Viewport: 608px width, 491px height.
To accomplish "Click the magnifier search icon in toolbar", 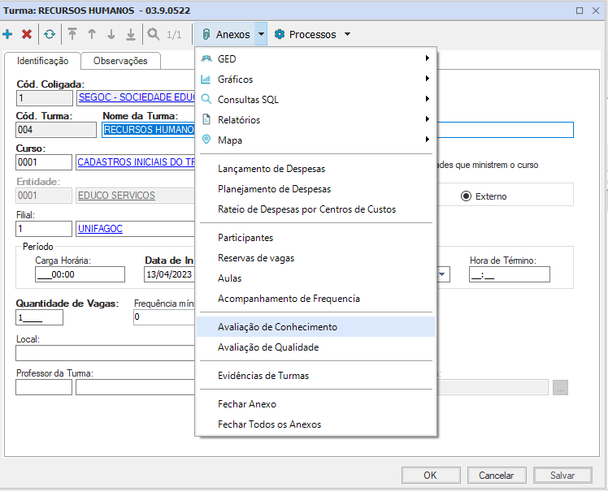I will click(x=153, y=35).
